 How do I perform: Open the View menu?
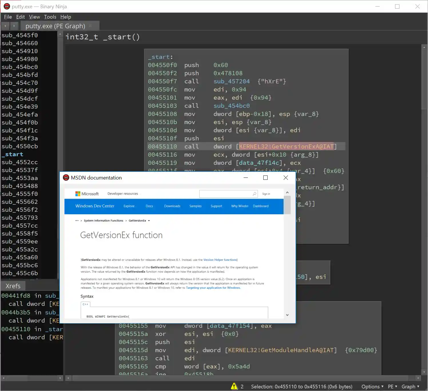pos(34,17)
